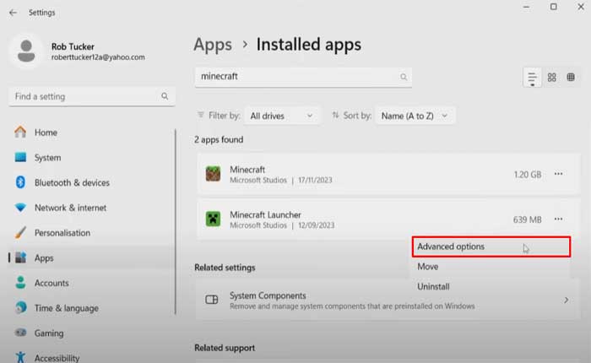Switch to grid view layout icon

(x=552, y=78)
